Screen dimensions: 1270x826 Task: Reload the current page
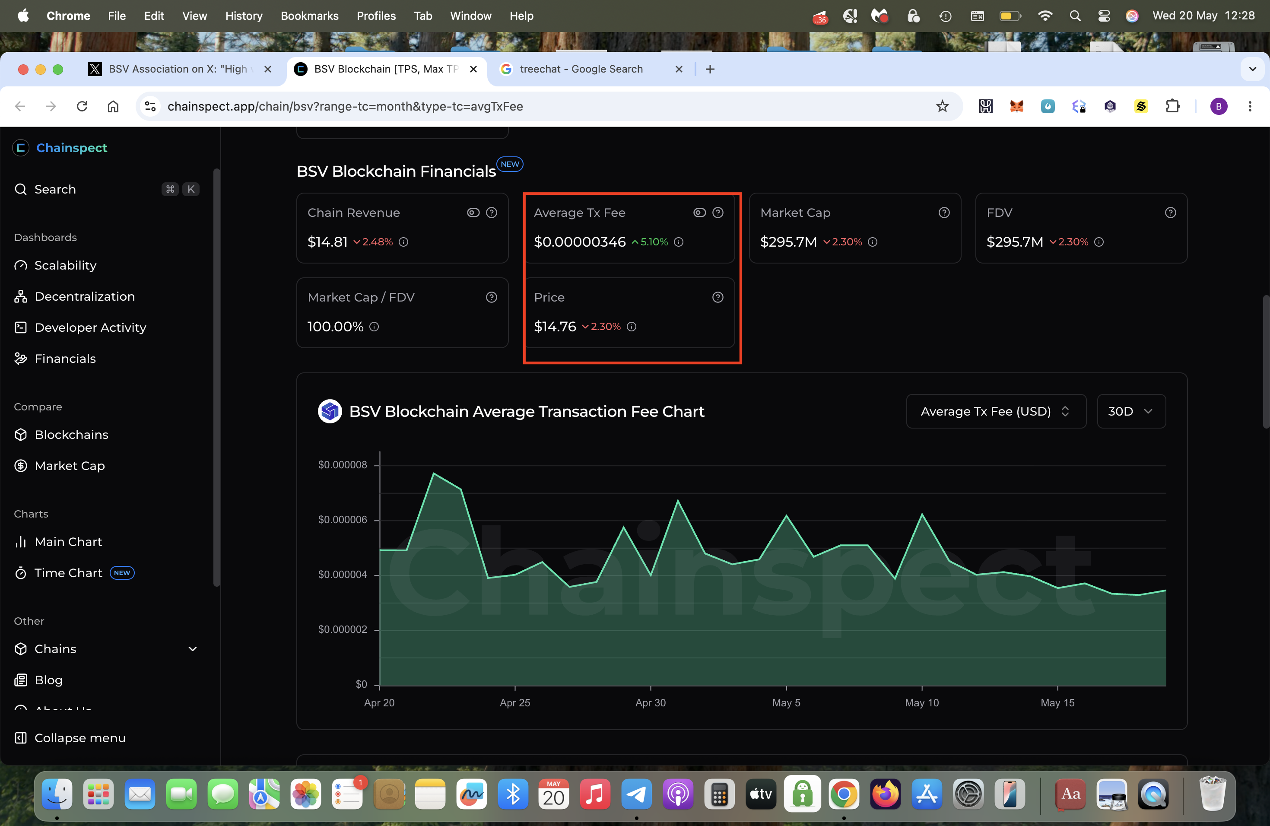coord(82,106)
